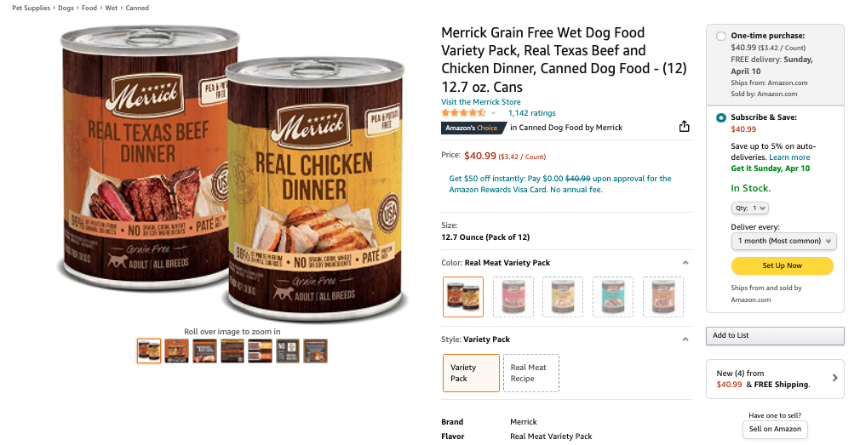This screenshot has width=860, height=445.
Task: Open the Qty dropdown
Action: click(x=750, y=208)
